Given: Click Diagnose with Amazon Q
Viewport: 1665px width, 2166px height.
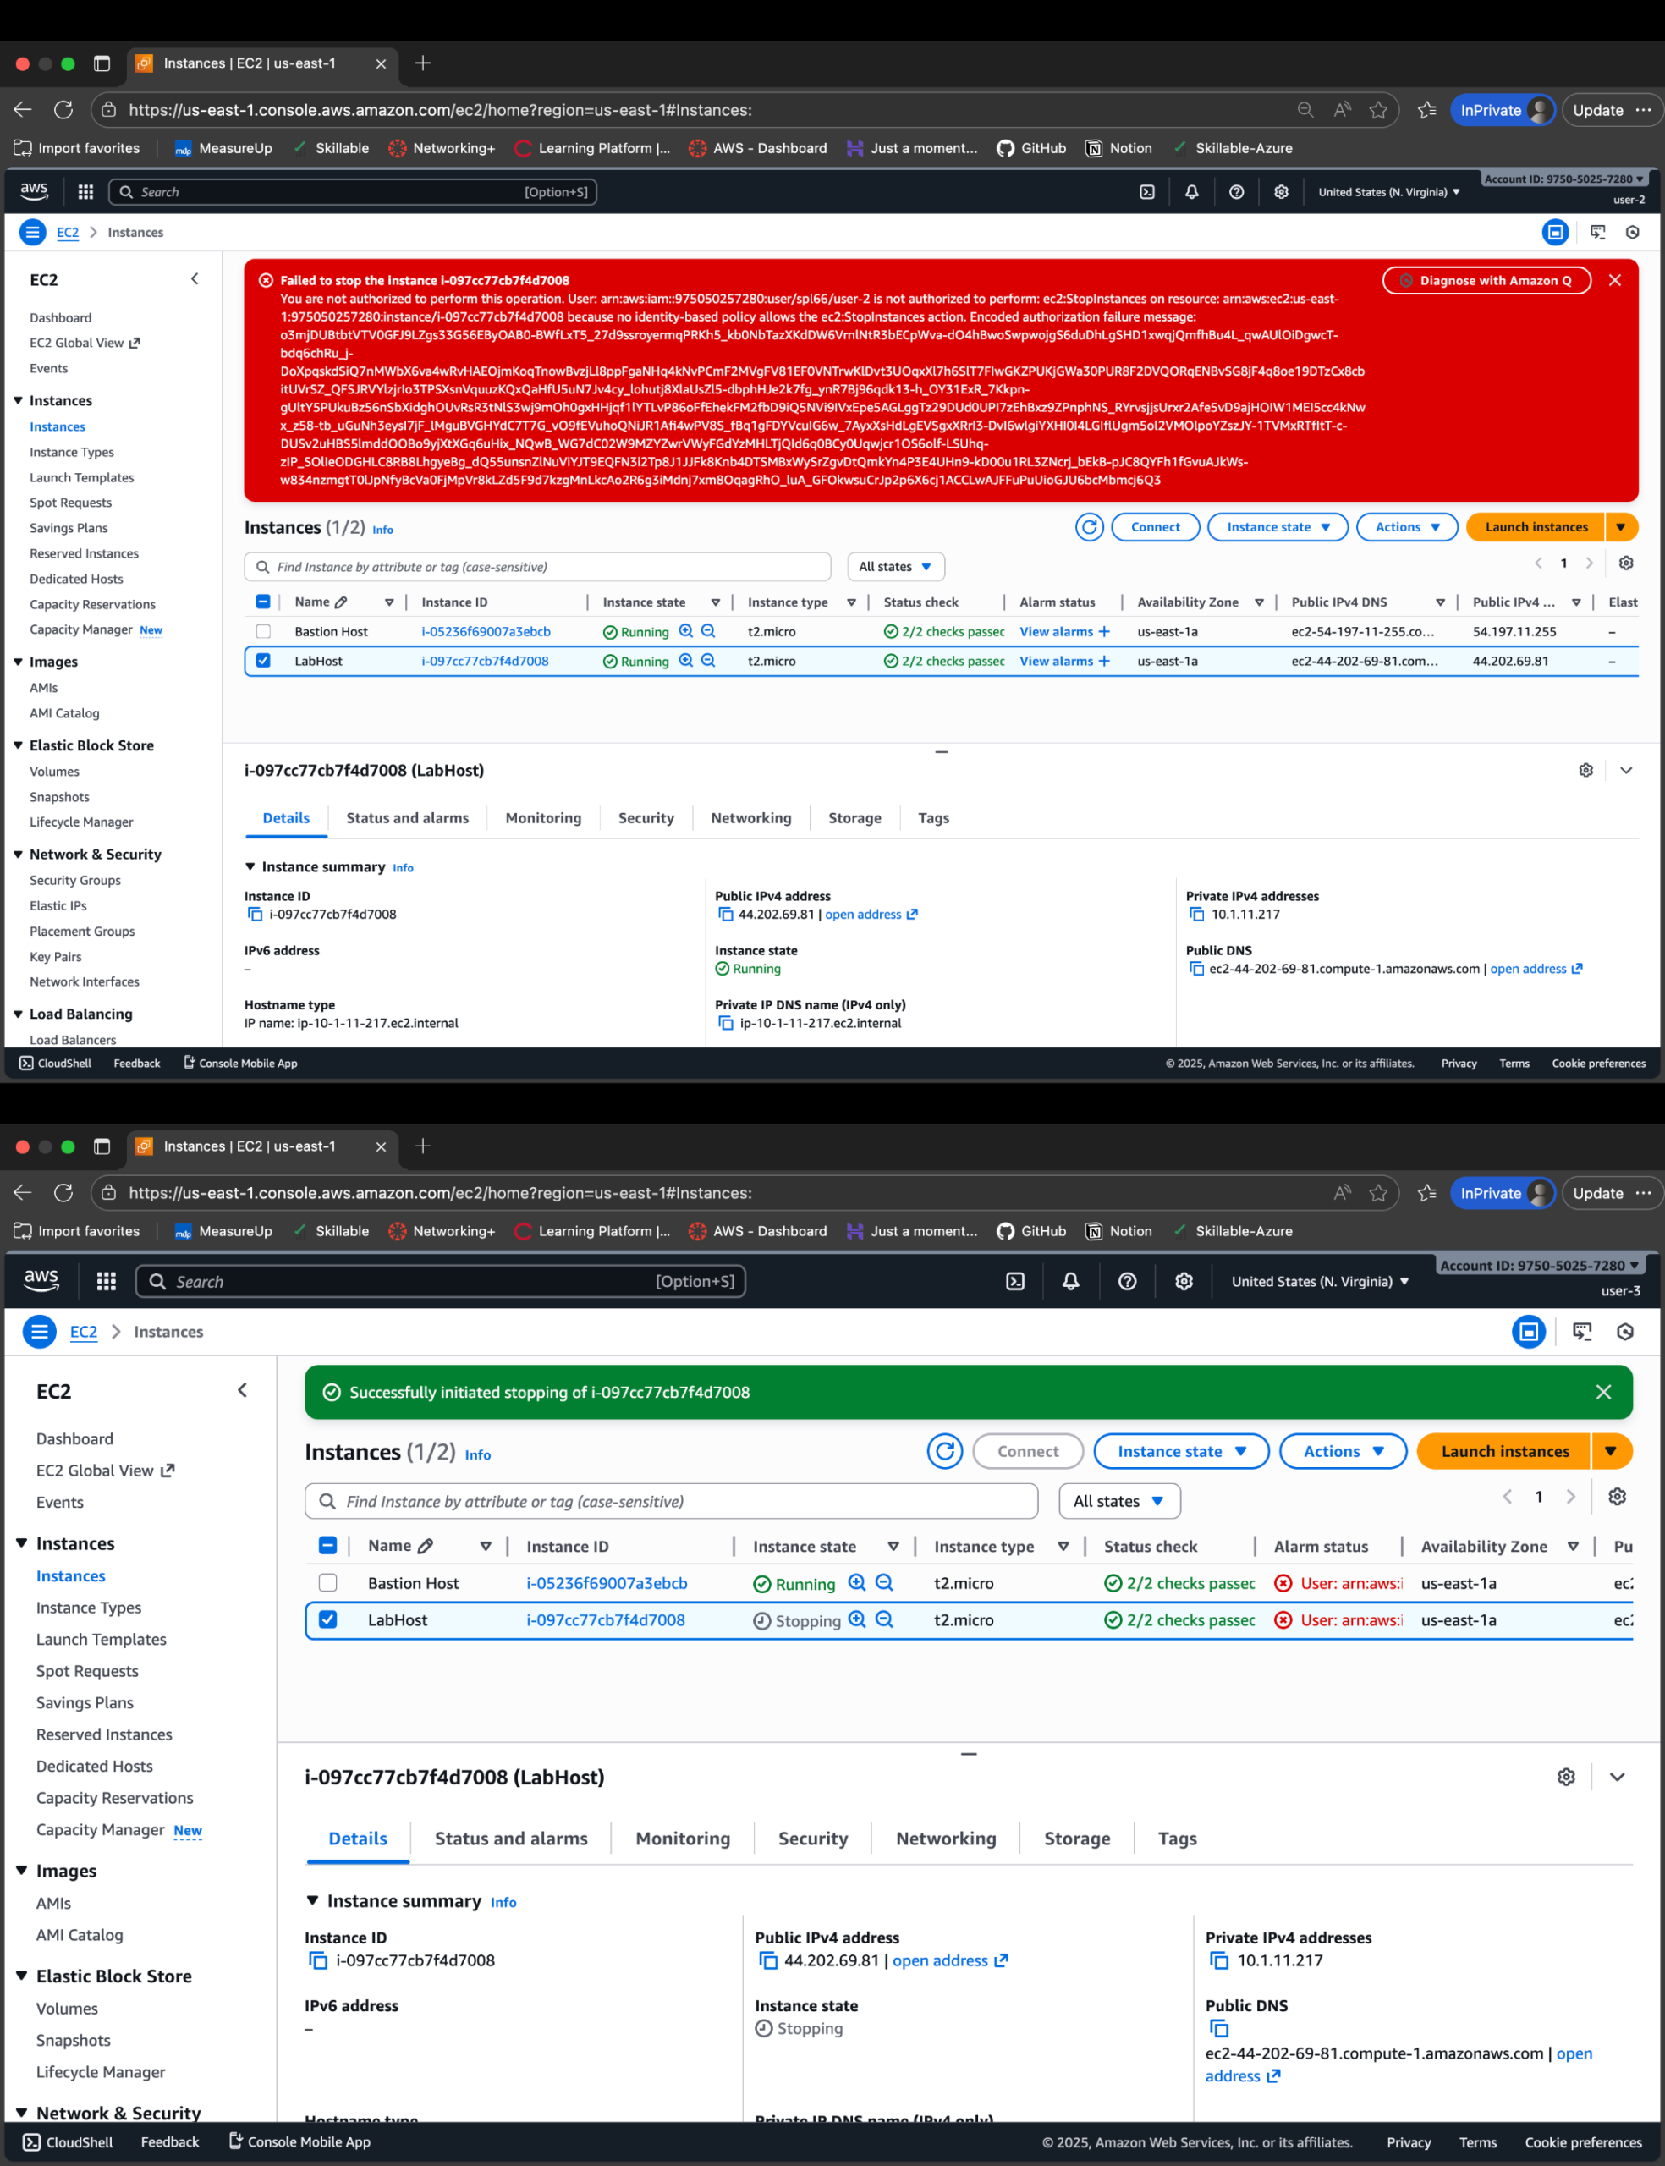Looking at the screenshot, I should click(1486, 280).
